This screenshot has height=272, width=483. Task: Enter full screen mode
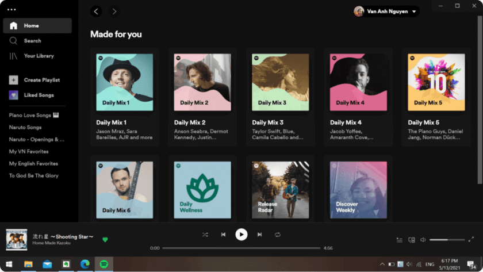click(x=471, y=240)
